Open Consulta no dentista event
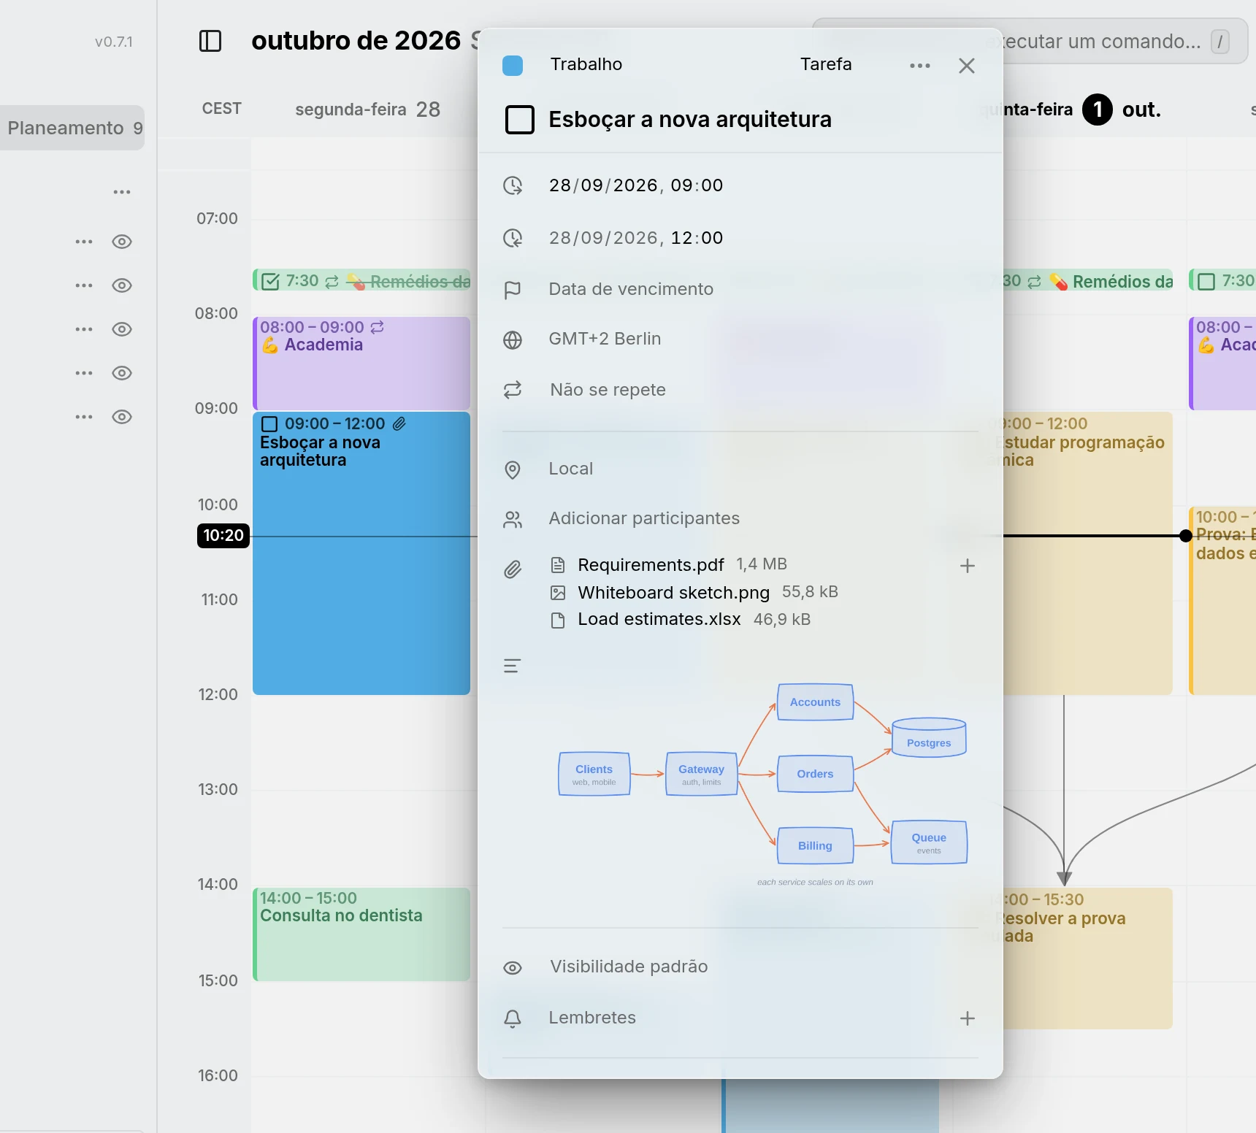 coord(361,934)
